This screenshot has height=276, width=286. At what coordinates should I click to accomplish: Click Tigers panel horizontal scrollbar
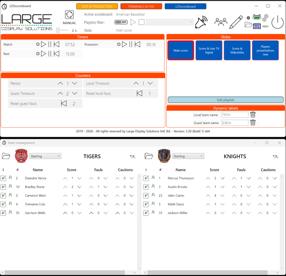[x=65, y=273]
